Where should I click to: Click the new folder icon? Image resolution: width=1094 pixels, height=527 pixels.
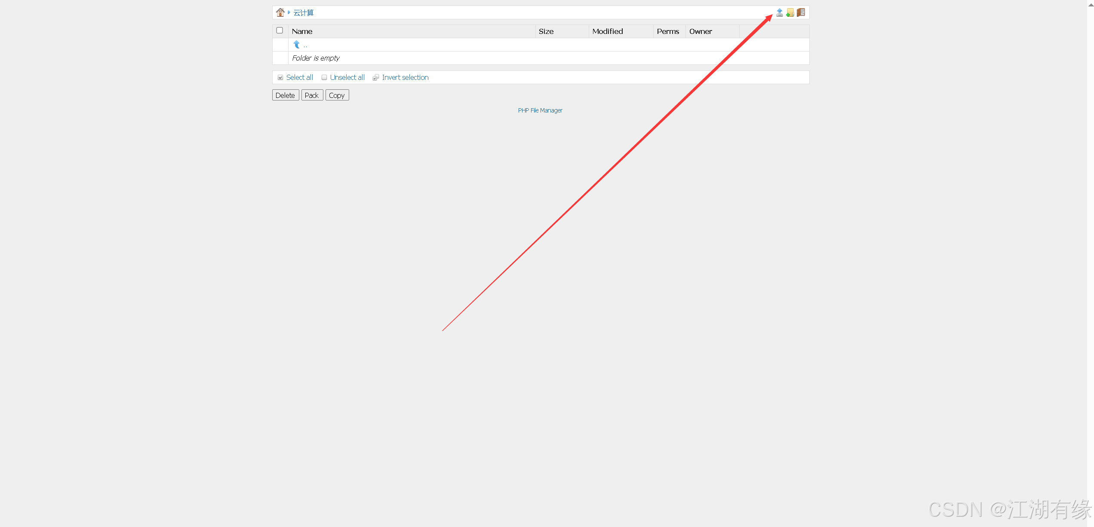(790, 12)
